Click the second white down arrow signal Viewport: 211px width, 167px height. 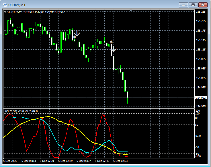pyautogui.click(x=114, y=49)
